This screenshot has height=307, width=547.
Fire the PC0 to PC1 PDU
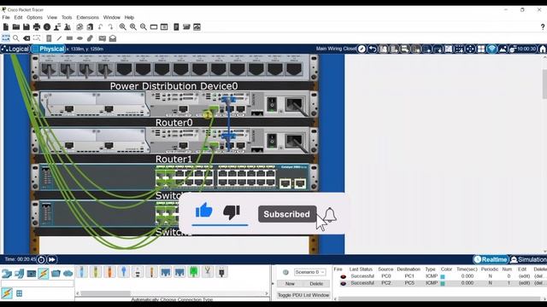[x=344, y=276]
